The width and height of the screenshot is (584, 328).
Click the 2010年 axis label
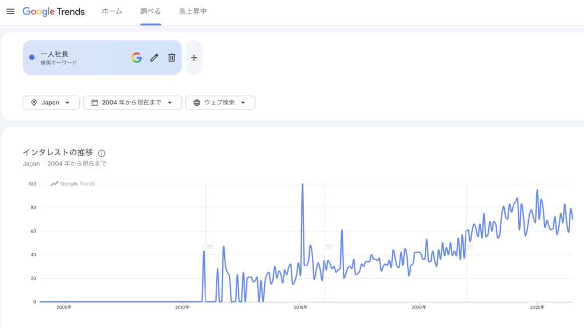(x=182, y=307)
